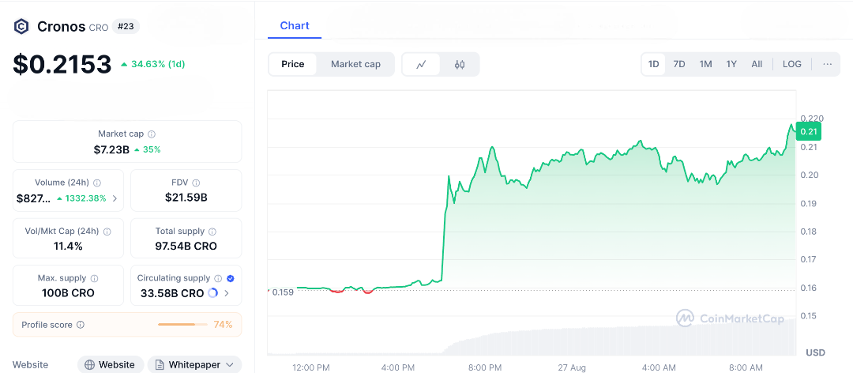The image size is (853, 373).
Task: Click the 8:00 PM time axis label
Action: coord(485,367)
